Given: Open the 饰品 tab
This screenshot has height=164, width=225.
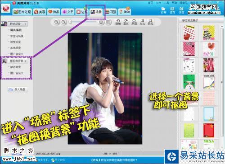Looking at the screenshot, I should point(54,12).
